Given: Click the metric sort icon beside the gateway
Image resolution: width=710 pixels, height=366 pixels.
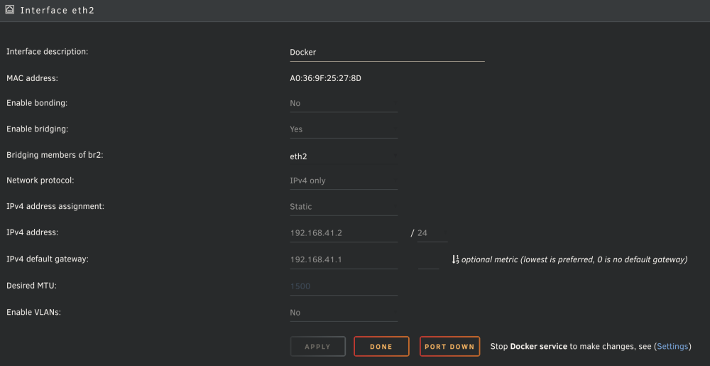Looking at the screenshot, I should coord(455,259).
